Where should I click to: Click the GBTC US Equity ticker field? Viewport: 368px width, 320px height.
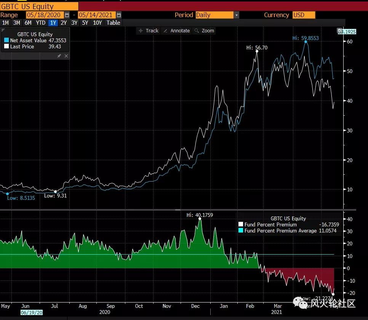pos(40,6)
